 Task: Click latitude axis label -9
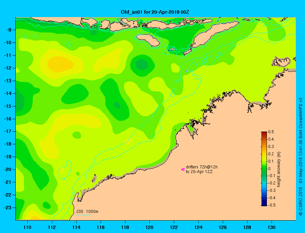[9, 30]
